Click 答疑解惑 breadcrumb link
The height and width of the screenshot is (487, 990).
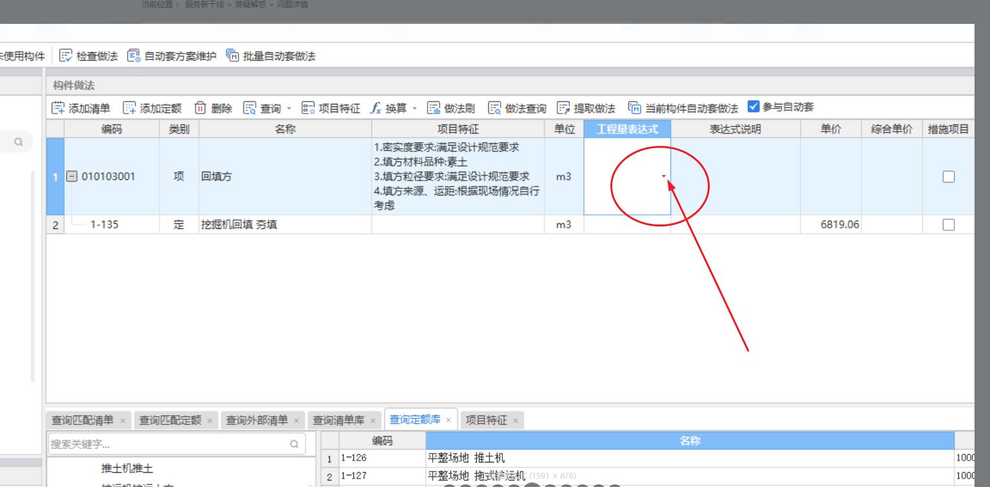(x=251, y=5)
